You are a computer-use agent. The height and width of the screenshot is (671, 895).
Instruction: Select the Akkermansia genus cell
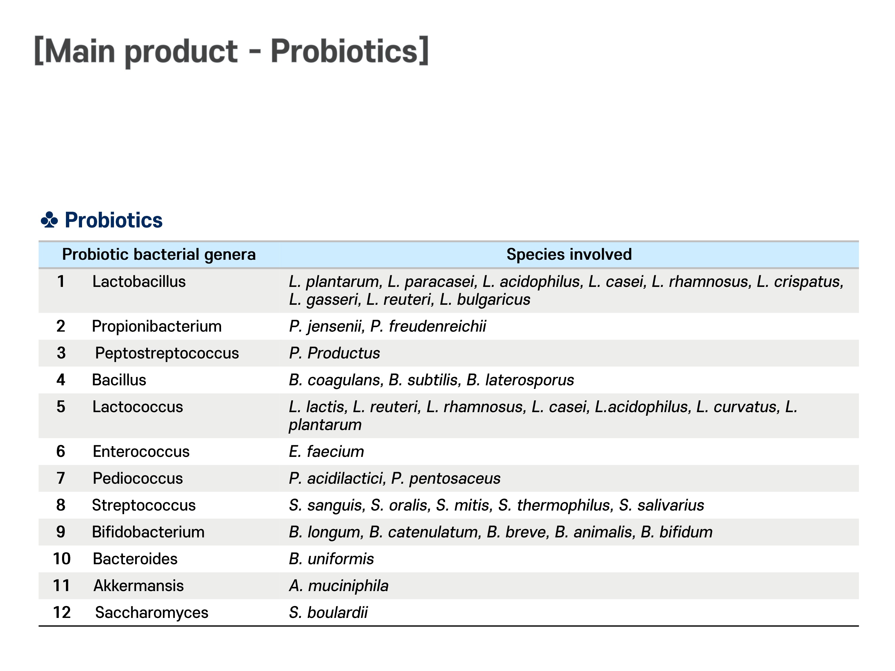138,586
